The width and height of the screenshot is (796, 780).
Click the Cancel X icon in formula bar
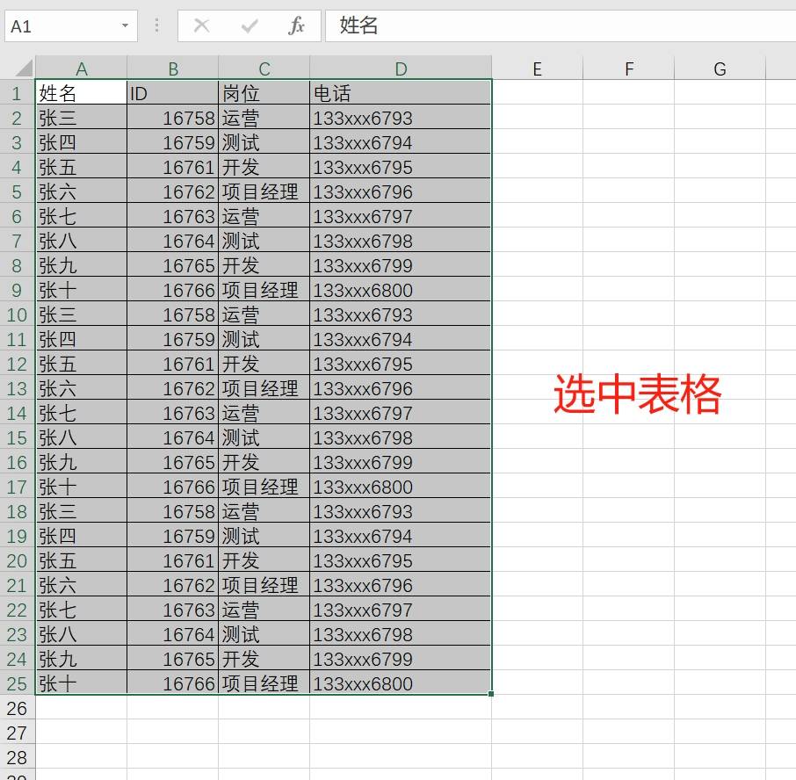(202, 26)
